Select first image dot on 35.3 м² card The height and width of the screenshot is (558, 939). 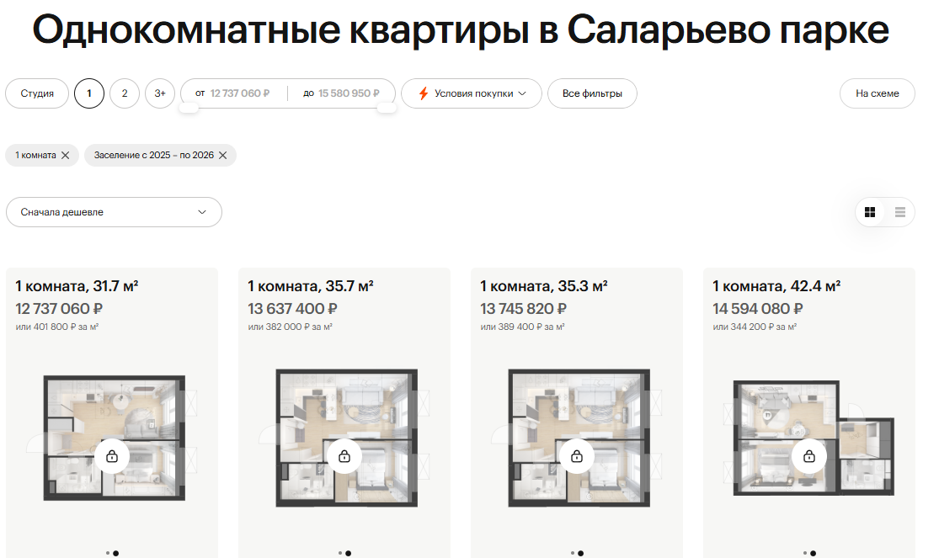[x=573, y=553]
